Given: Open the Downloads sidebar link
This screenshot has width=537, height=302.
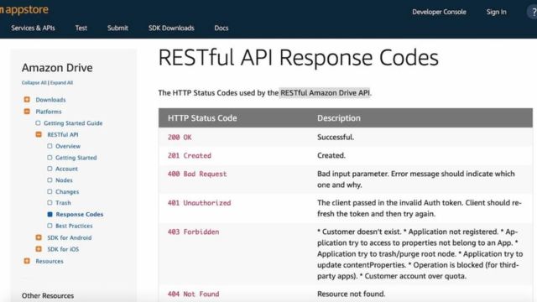Looking at the screenshot, I should (x=50, y=100).
